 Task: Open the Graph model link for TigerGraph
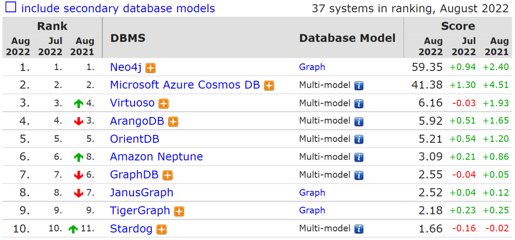(312, 210)
